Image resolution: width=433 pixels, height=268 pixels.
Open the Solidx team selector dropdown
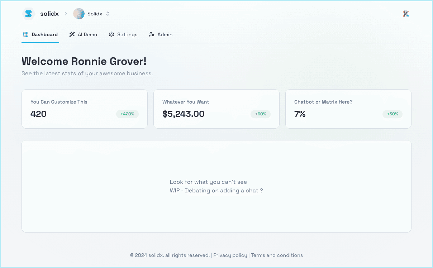pyautogui.click(x=95, y=14)
